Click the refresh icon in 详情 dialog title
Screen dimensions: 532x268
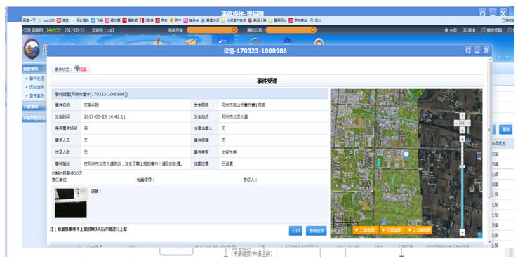coord(468,51)
